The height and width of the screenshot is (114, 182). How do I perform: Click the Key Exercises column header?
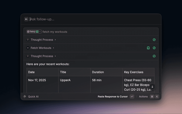pos(134,72)
